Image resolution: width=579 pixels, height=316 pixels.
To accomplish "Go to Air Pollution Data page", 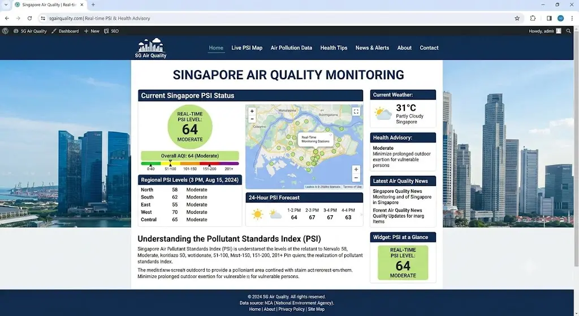I will (x=291, y=47).
